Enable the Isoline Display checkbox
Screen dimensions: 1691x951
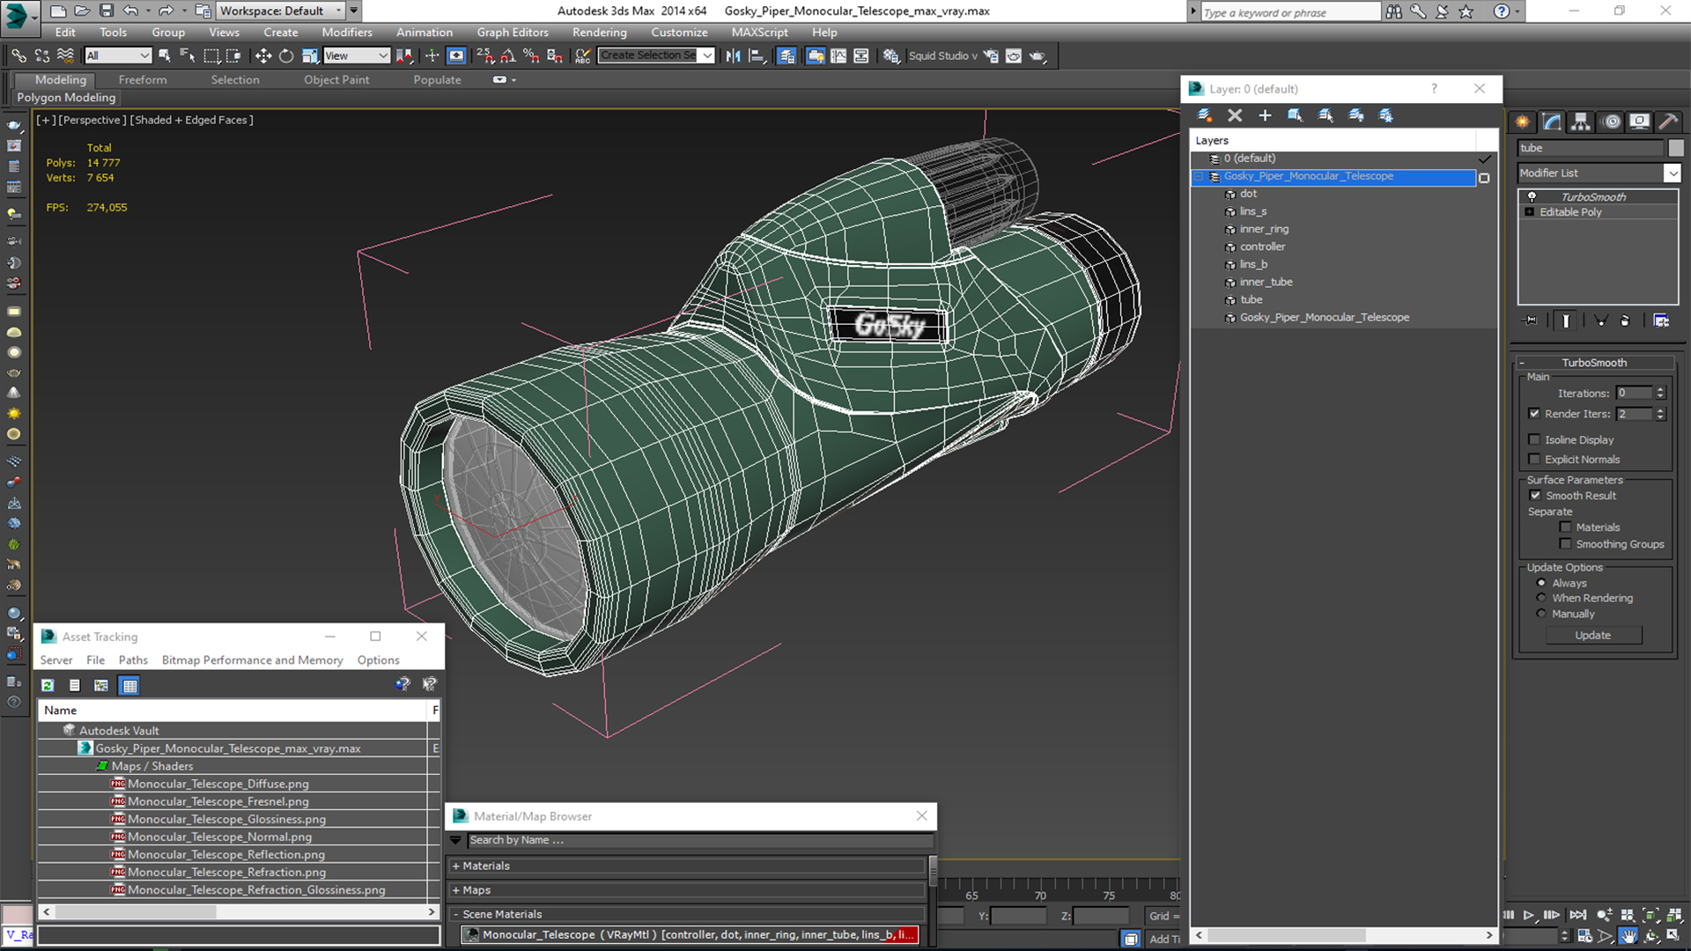point(1534,439)
